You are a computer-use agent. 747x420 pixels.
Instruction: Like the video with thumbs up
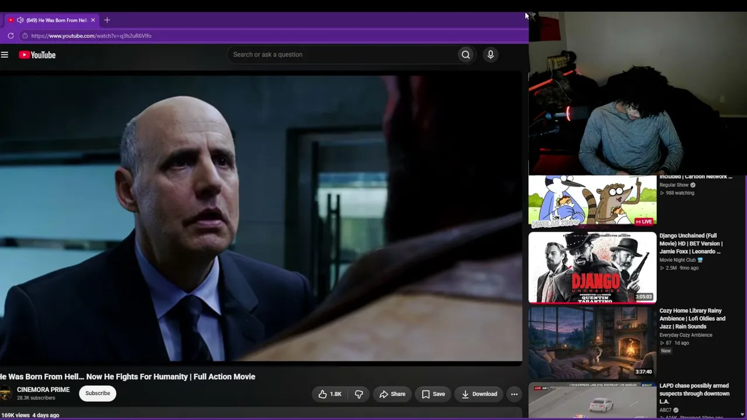click(330, 394)
